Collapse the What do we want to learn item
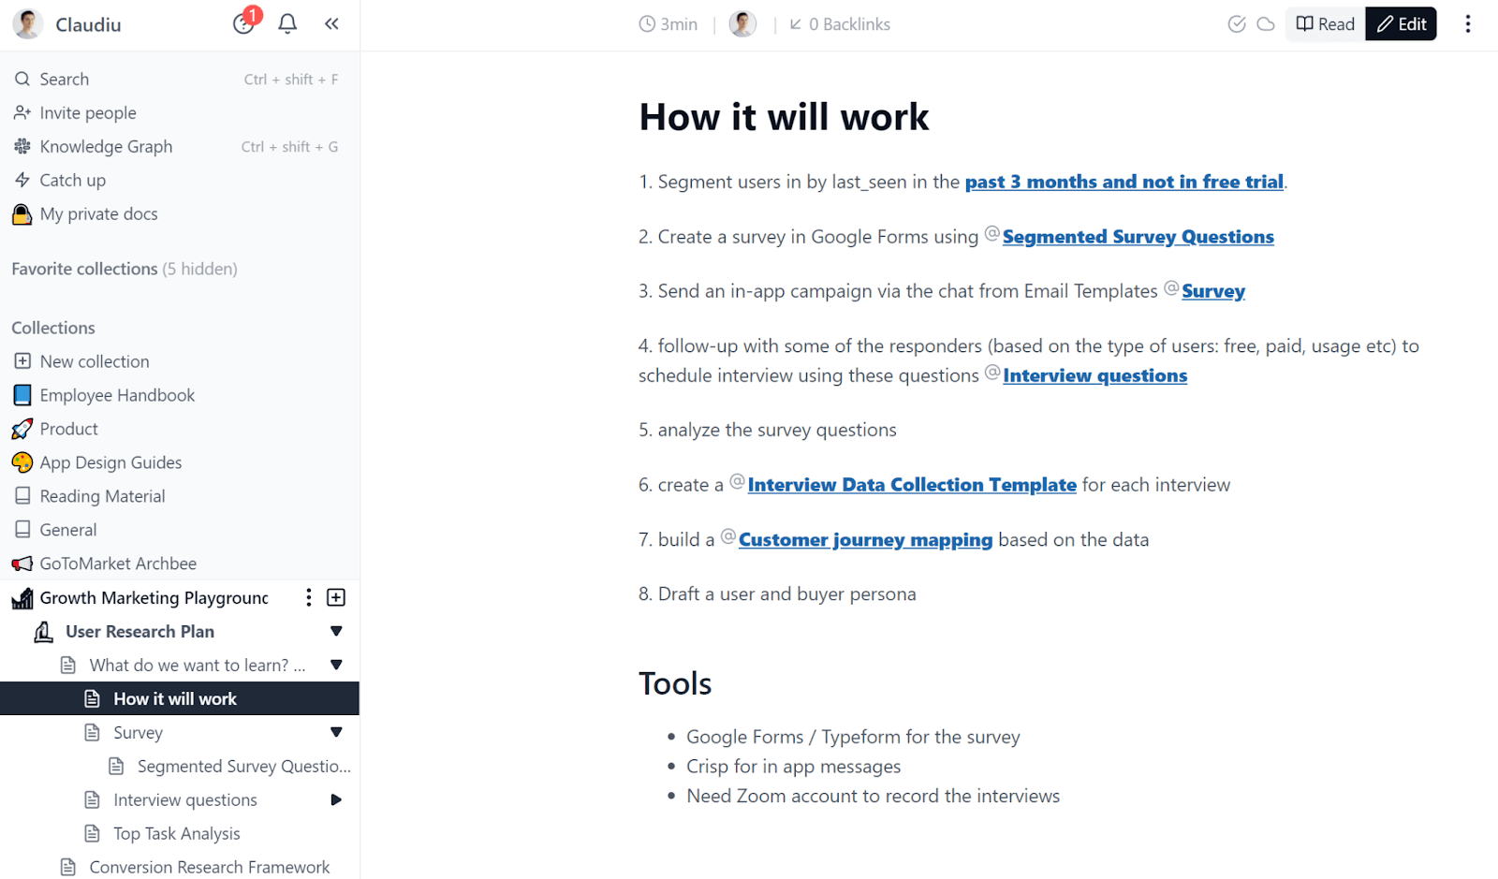Viewport: 1498px width, 879px height. pos(336,665)
